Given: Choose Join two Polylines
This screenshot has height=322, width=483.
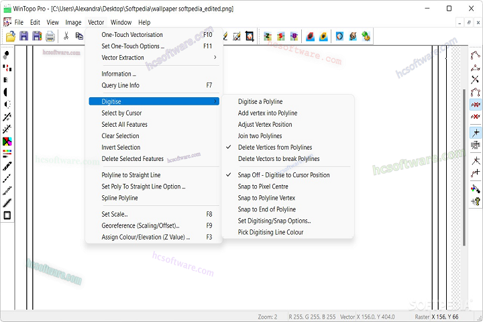Looking at the screenshot, I should (260, 136).
